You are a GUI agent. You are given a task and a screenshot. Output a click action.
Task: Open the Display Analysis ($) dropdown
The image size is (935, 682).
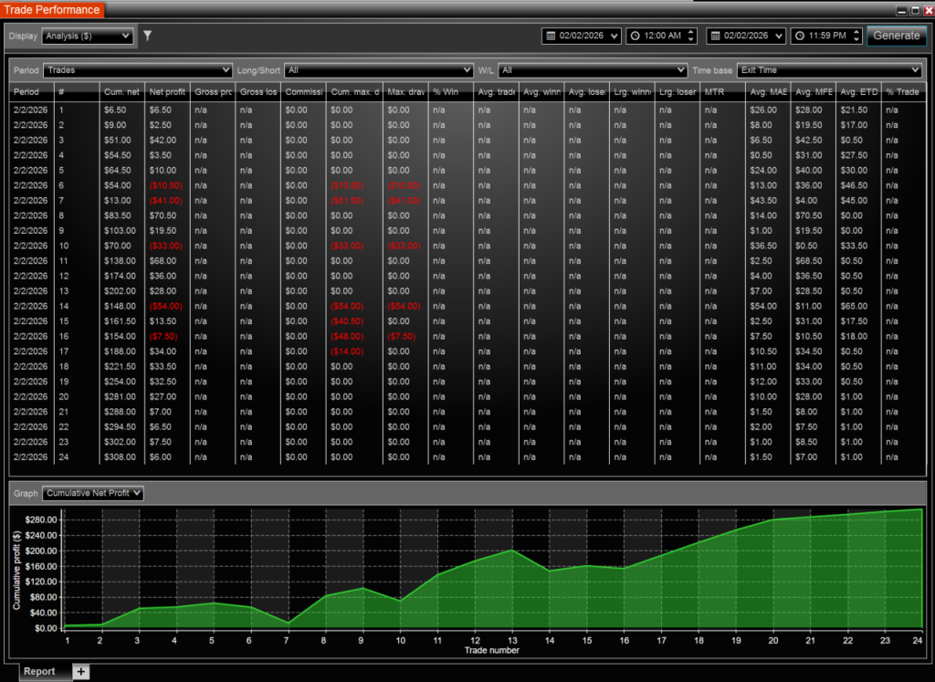88,36
